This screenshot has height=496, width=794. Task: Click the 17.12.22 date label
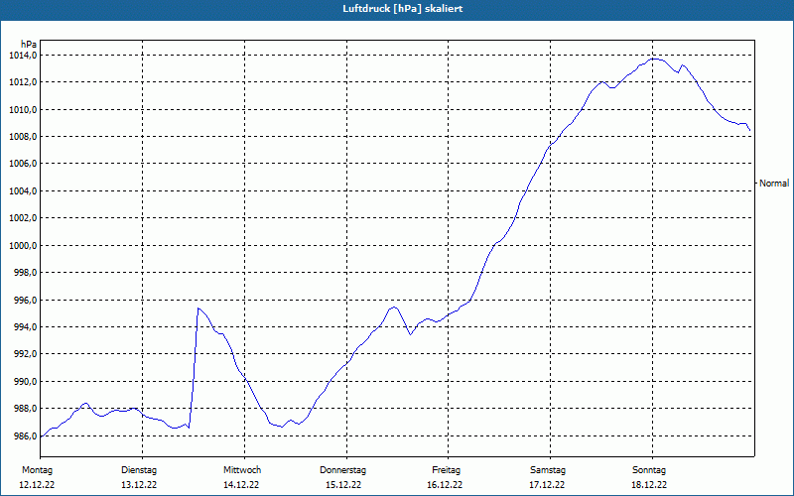(548, 485)
